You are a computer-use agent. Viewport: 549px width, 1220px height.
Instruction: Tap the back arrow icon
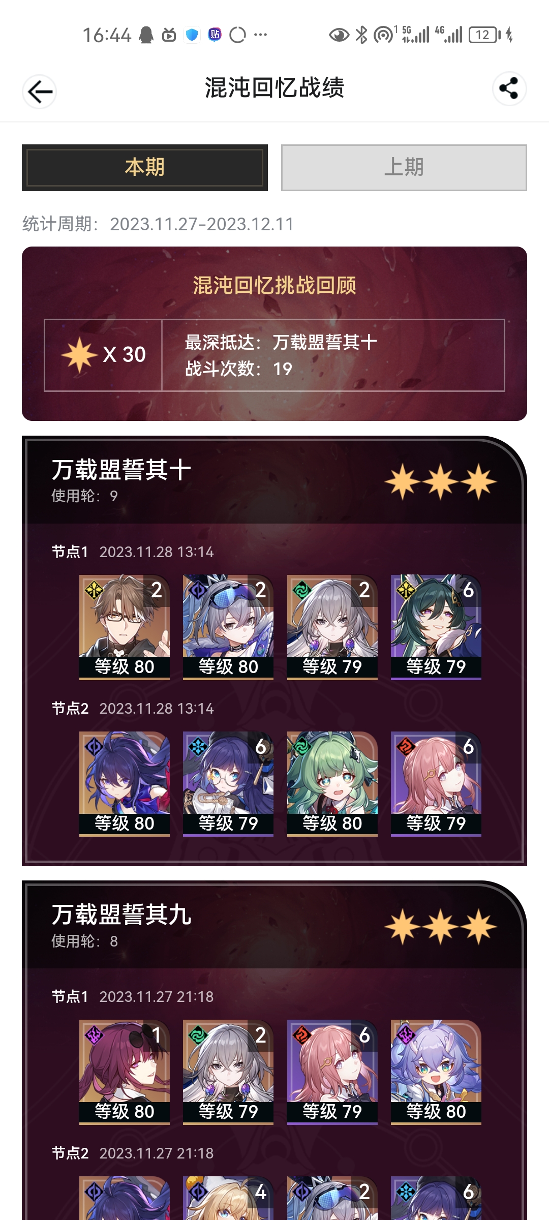(40, 92)
